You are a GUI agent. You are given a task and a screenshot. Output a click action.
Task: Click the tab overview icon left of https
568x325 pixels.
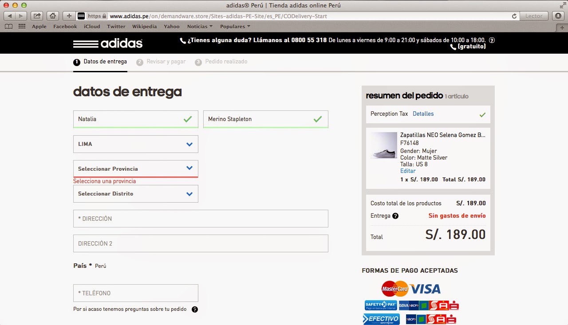coord(81,16)
